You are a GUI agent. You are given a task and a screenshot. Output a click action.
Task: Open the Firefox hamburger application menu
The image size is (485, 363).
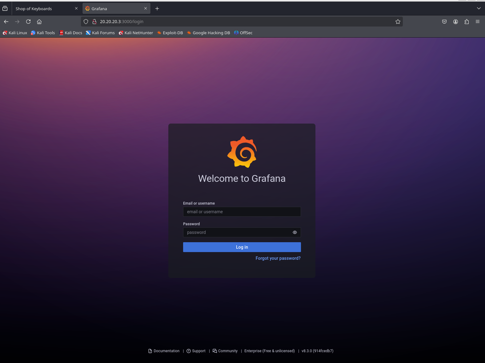pyautogui.click(x=477, y=22)
